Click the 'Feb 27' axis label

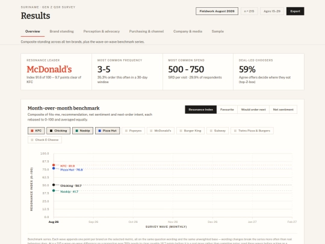[292, 222]
